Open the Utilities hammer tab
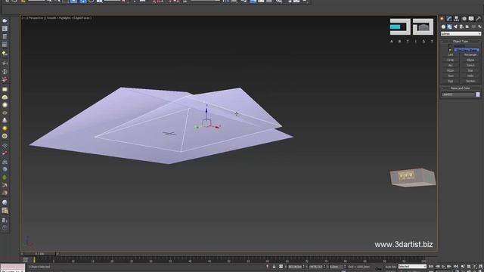Screen dimensions: 484x272 tap(478, 19)
